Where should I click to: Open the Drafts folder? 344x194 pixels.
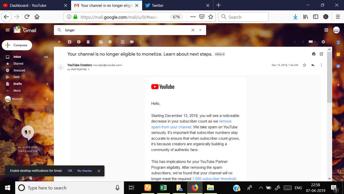pos(17,84)
